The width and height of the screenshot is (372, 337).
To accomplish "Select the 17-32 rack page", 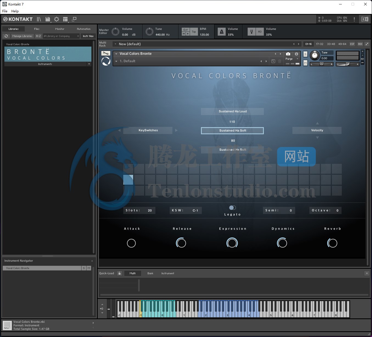I will pyautogui.click(x=320, y=44).
